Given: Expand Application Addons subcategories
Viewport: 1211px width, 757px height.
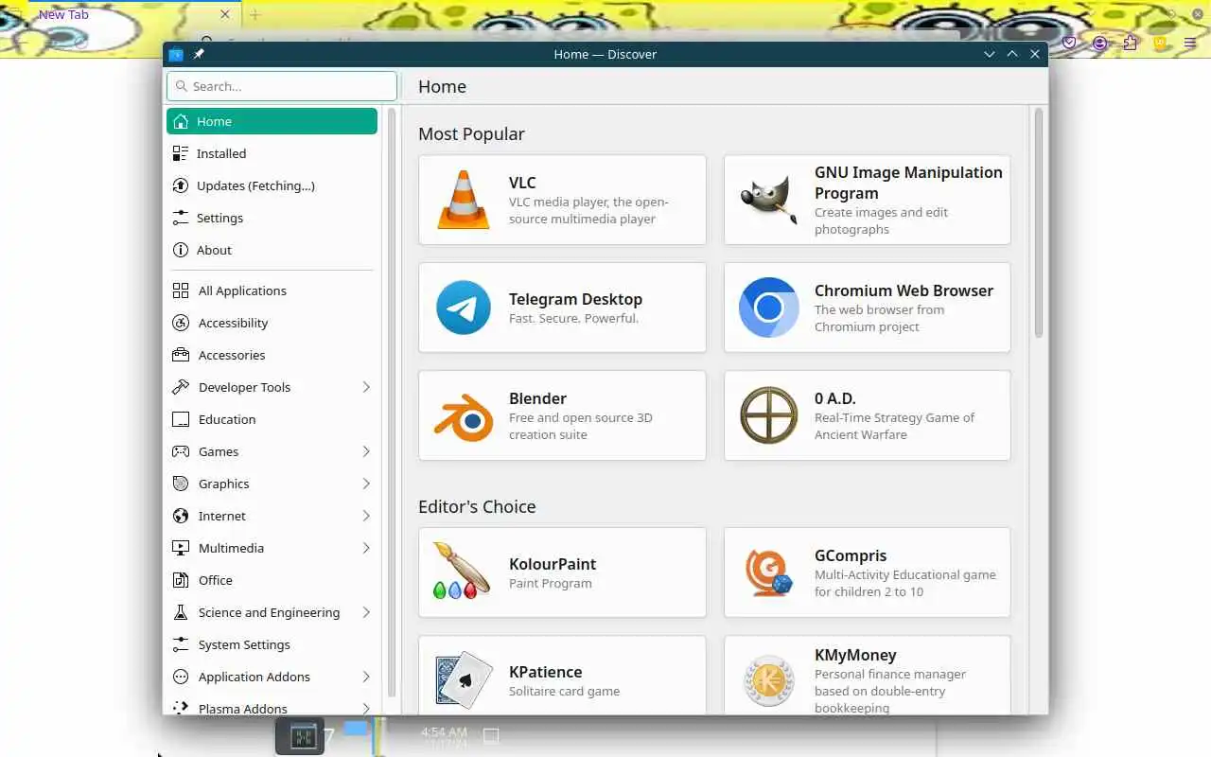Looking at the screenshot, I should coord(366,677).
